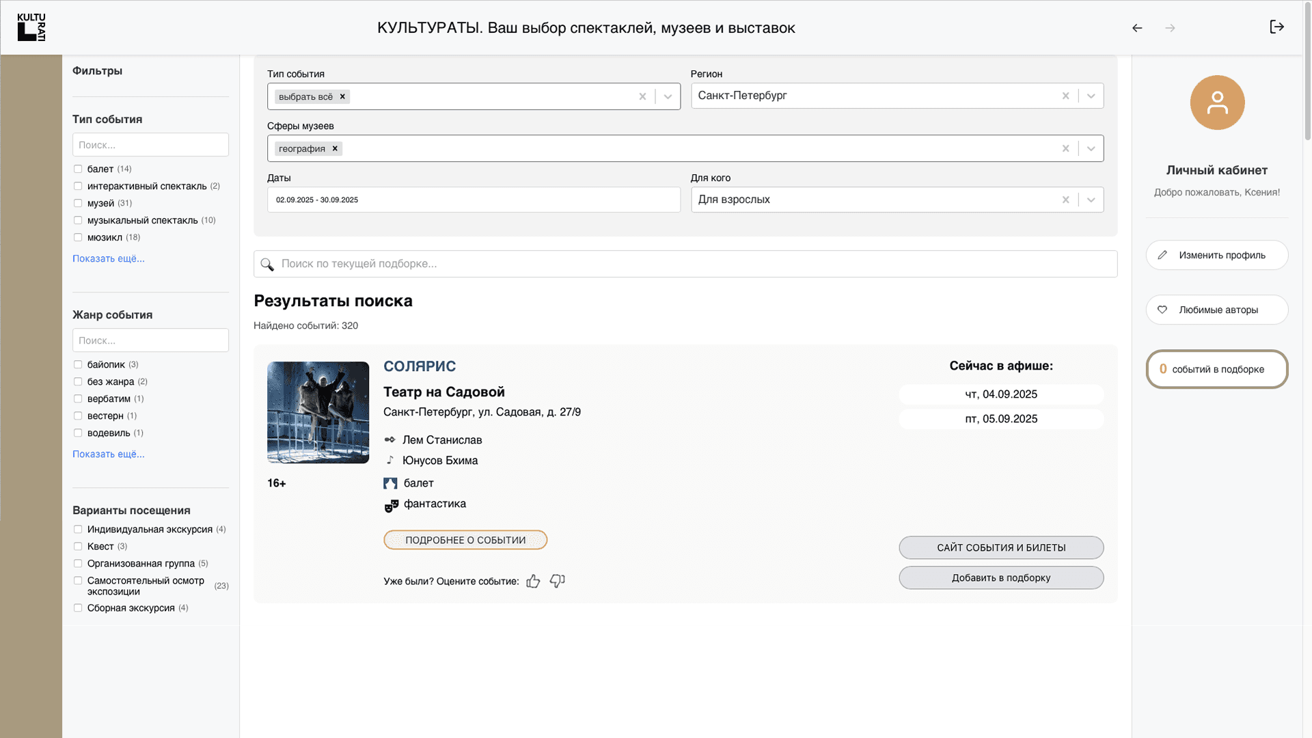The height and width of the screenshot is (738, 1312).
Task: Click the thumbs down rating icon
Action: coord(557,582)
